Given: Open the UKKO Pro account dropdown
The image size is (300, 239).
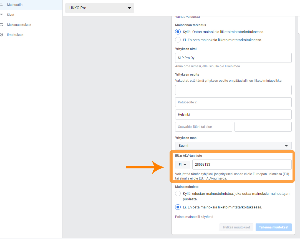Looking at the screenshot, I should tap(99, 8).
